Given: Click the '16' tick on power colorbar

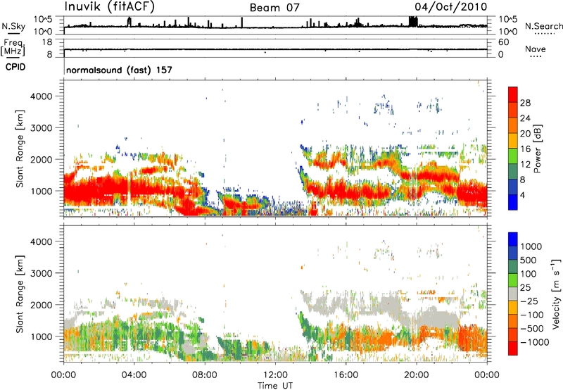Looking at the screenshot, I should pyautogui.click(x=525, y=149).
